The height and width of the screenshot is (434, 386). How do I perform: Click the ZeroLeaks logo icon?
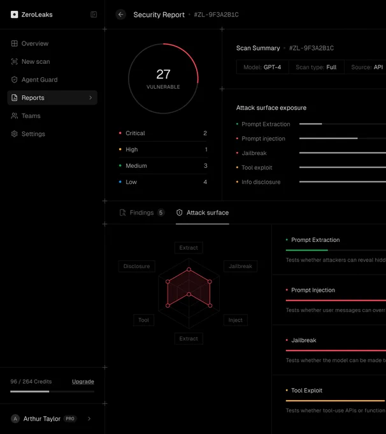15,15
